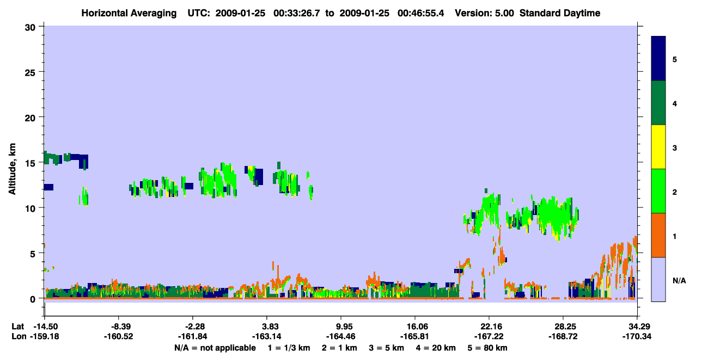Click the start time '00:33:26.7' in title
This screenshot has width=708, height=363.
298,13
